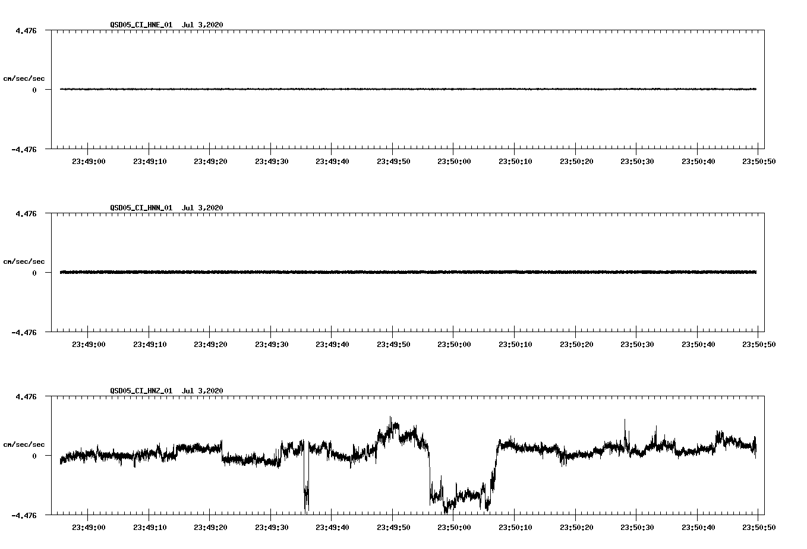Click the -4.476 lower limit on HNE chart

coord(24,149)
